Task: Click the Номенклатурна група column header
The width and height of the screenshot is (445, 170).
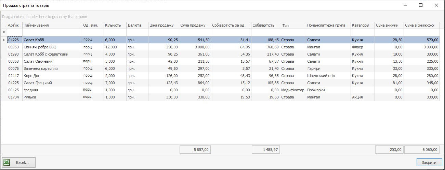Action: 328,26
